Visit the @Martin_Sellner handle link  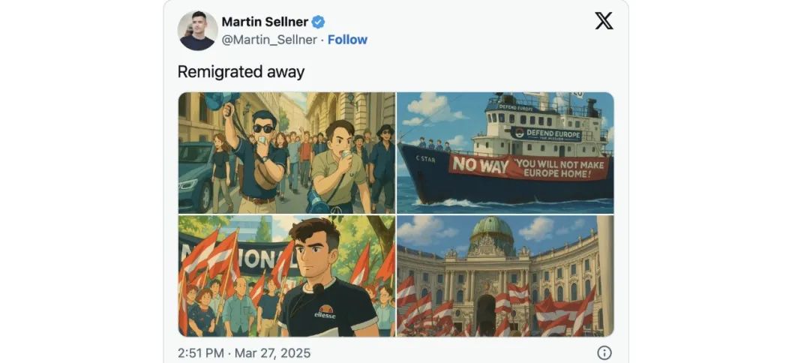269,40
